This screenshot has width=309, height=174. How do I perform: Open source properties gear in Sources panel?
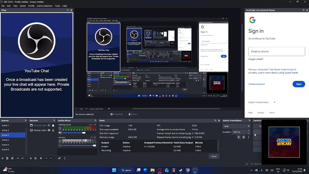tap(41, 158)
